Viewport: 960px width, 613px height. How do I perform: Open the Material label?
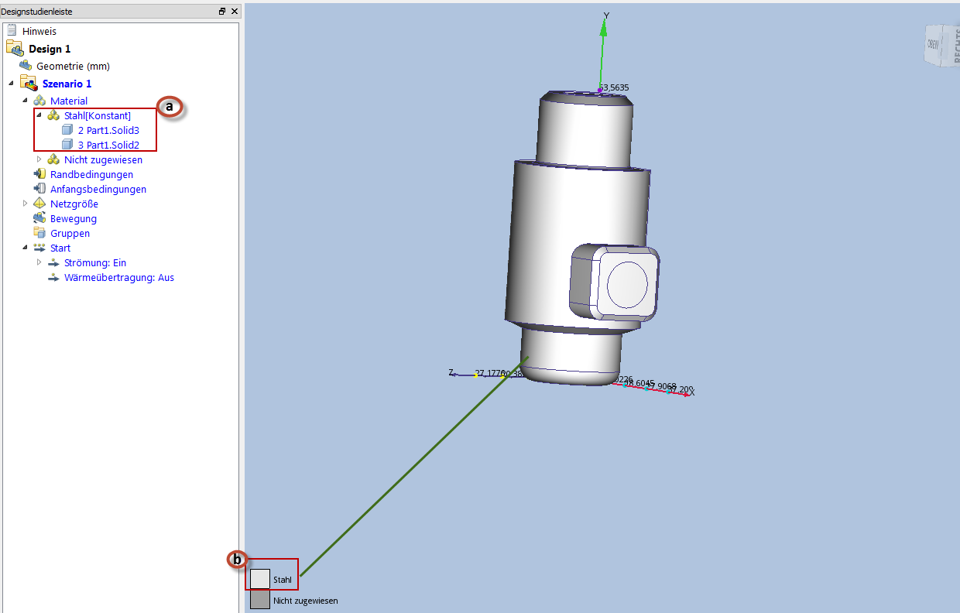click(69, 101)
